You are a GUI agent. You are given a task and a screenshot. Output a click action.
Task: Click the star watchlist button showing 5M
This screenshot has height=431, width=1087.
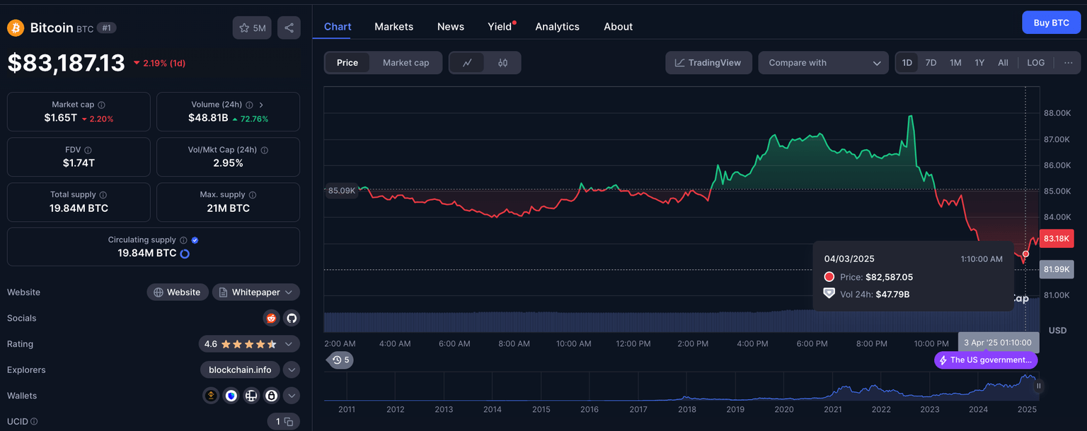tap(252, 28)
